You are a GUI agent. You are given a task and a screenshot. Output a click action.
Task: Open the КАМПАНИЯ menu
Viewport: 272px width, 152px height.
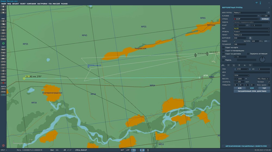(31, 4)
